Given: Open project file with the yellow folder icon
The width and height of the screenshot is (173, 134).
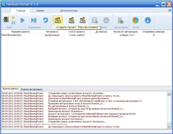Looking at the screenshot, I should [13, 17].
